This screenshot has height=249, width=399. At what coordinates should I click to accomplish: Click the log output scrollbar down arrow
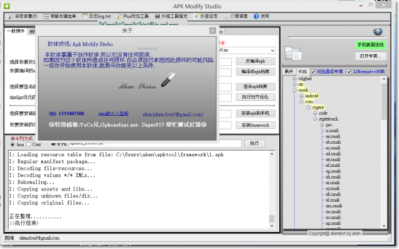click(272, 225)
